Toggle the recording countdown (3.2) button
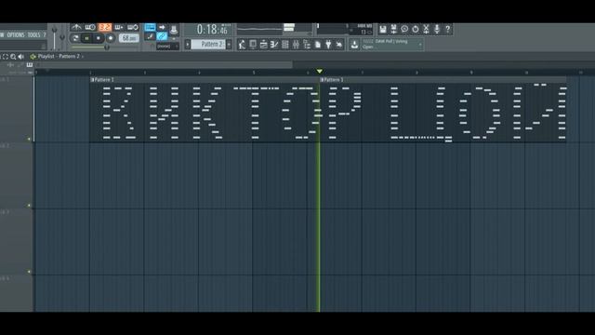 coord(104,27)
